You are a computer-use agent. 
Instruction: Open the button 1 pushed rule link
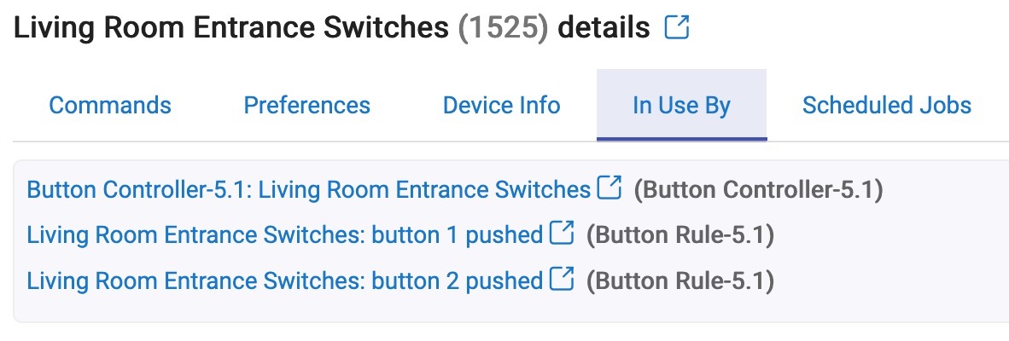click(285, 235)
